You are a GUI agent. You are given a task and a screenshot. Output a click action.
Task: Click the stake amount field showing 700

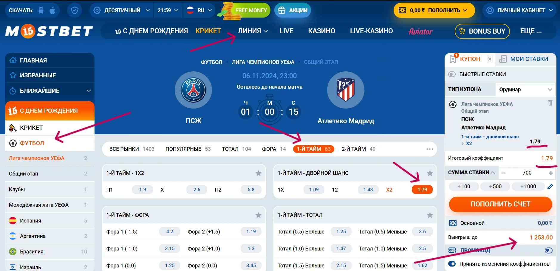(x=527, y=173)
